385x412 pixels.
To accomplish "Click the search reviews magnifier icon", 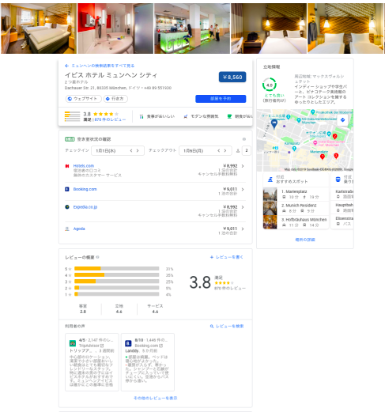I will coord(212,327).
